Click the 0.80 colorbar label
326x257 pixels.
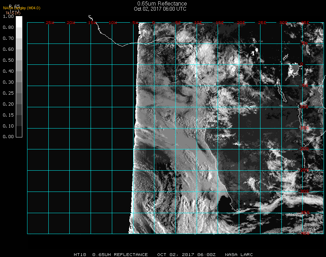click(8, 27)
